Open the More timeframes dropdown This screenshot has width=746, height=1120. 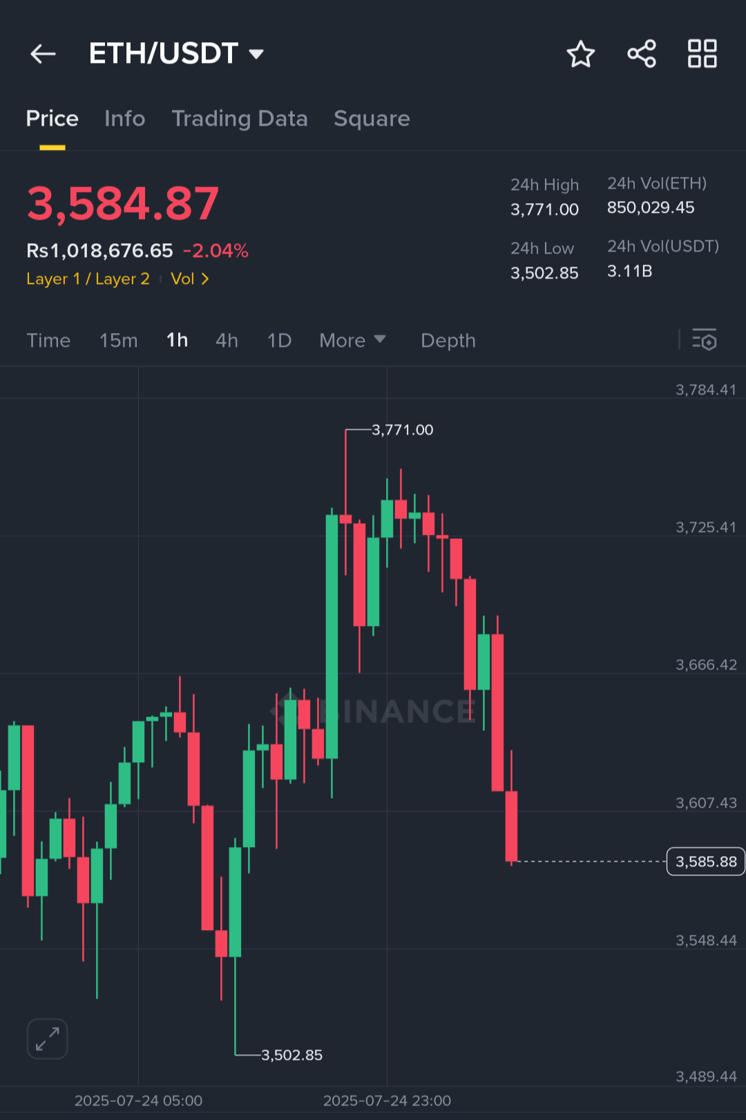352,341
